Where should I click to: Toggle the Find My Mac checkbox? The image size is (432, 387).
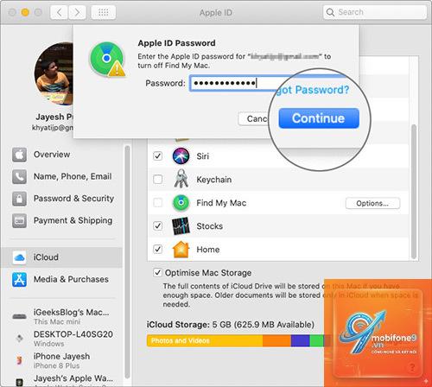157,203
